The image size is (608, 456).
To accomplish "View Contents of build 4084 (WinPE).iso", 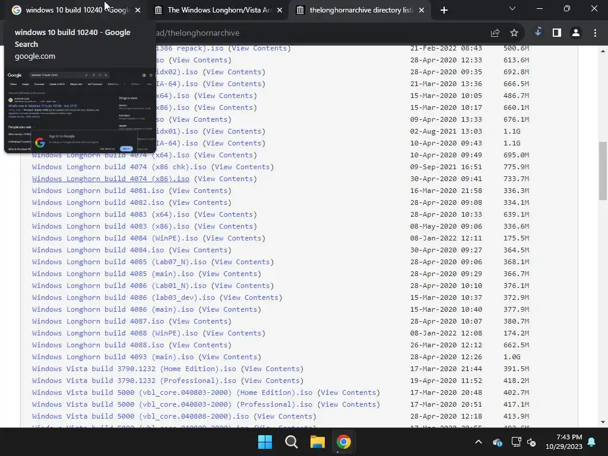I will click(x=234, y=238).
